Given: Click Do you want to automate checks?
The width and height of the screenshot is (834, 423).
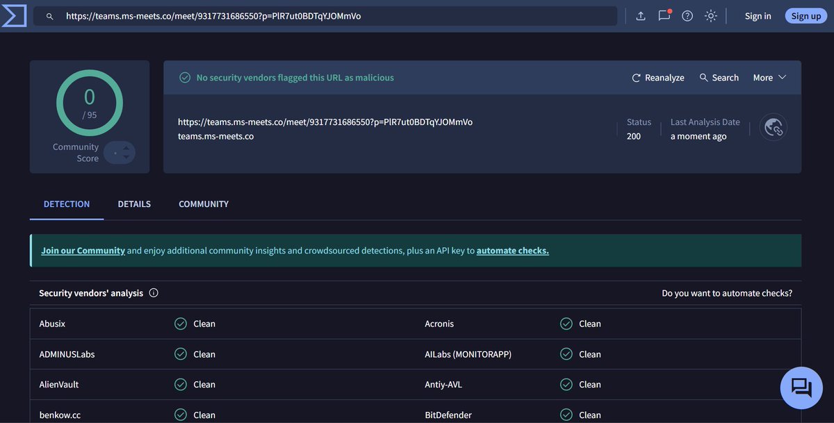Looking at the screenshot, I should click(x=727, y=293).
